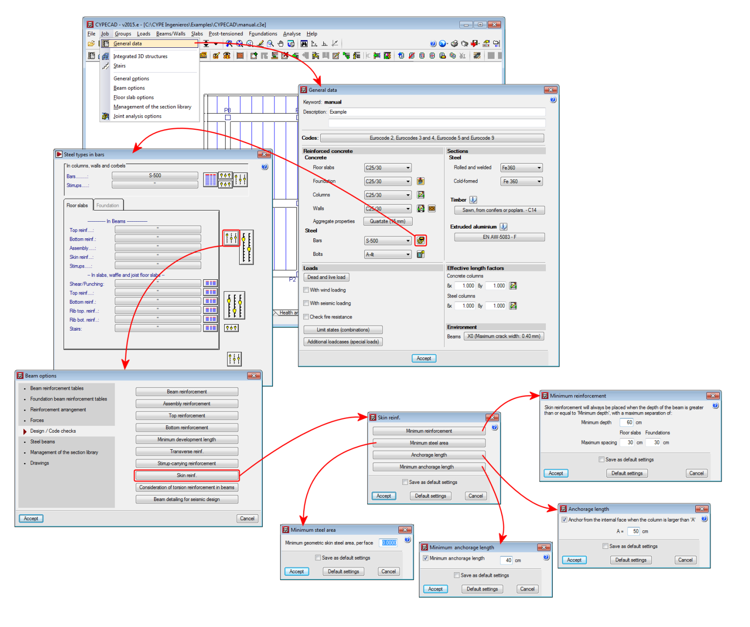Open foundation concrete settings icon in General data

coord(420,181)
